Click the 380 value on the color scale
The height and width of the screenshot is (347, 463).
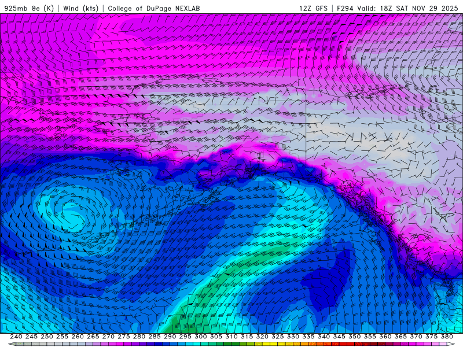point(447,337)
